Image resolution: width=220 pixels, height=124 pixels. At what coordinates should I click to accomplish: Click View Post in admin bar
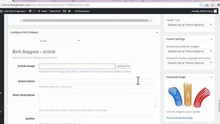coord(55,11)
